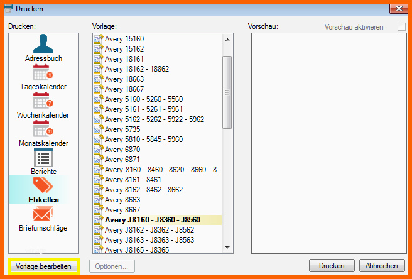
Task: Select the Briefumschläge envelope icon
Action: [43, 214]
